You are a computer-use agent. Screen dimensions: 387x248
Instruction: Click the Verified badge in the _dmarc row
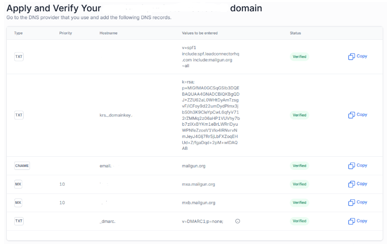(x=299, y=221)
